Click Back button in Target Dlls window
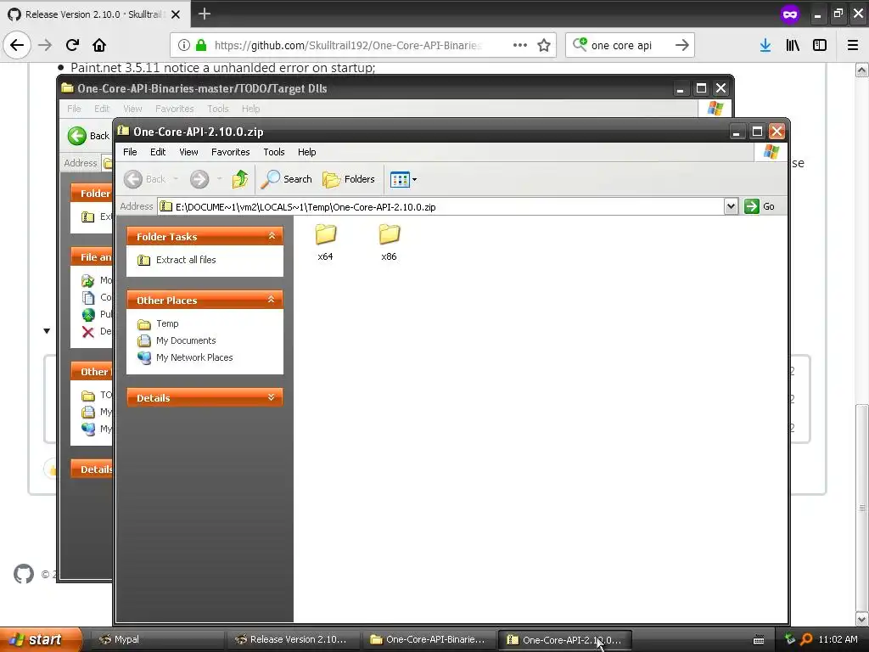Viewport: 869px width, 652px height. tap(88, 136)
